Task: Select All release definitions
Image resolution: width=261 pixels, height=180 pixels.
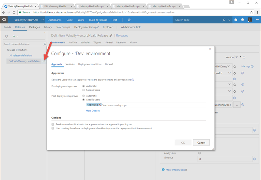Action: click(21, 55)
